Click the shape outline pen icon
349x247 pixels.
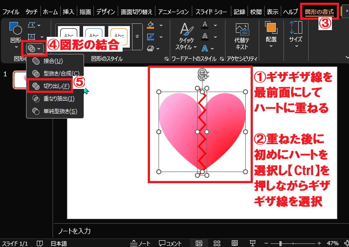pos(150,37)
